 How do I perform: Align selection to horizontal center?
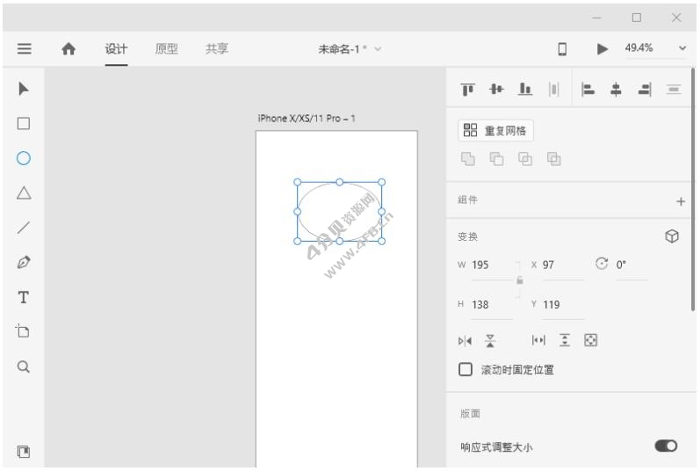[x=616, y=90]
